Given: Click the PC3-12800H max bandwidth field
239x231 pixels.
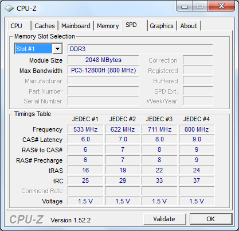Looking at the screenshot, I should pos(103,70).
